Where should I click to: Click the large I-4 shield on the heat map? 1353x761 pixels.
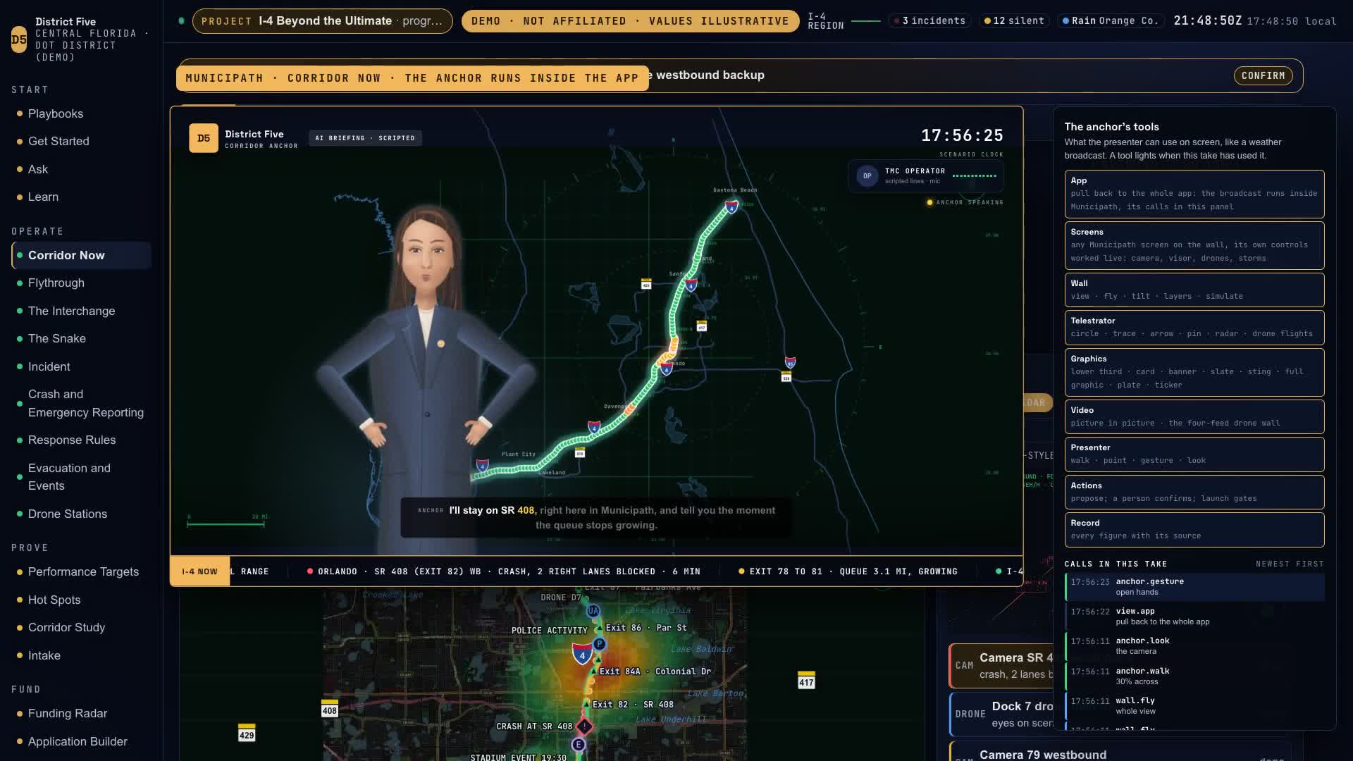(582, 655)
